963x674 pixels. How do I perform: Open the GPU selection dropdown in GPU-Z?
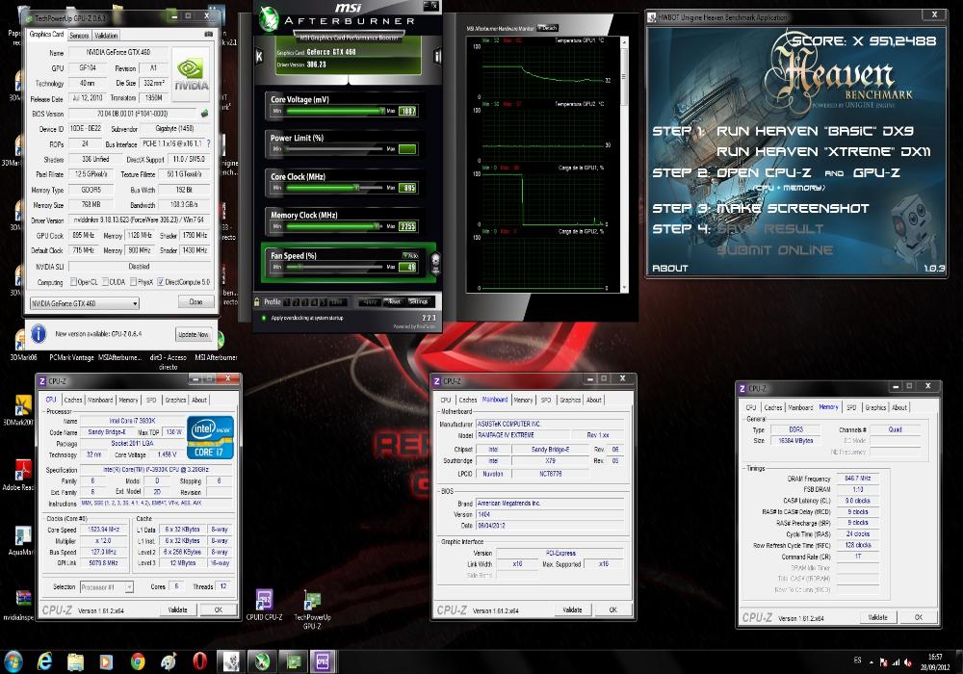[x=85, y=304]
